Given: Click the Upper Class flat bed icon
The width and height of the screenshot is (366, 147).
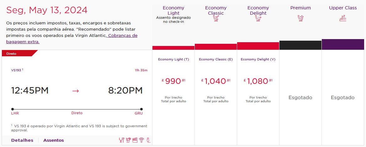Looking at the screenshot, I should coord(343,18).
